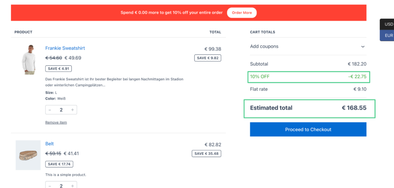Increase Belt quantity with plus icon
394x188 pixels.
(x=72, y=186)
